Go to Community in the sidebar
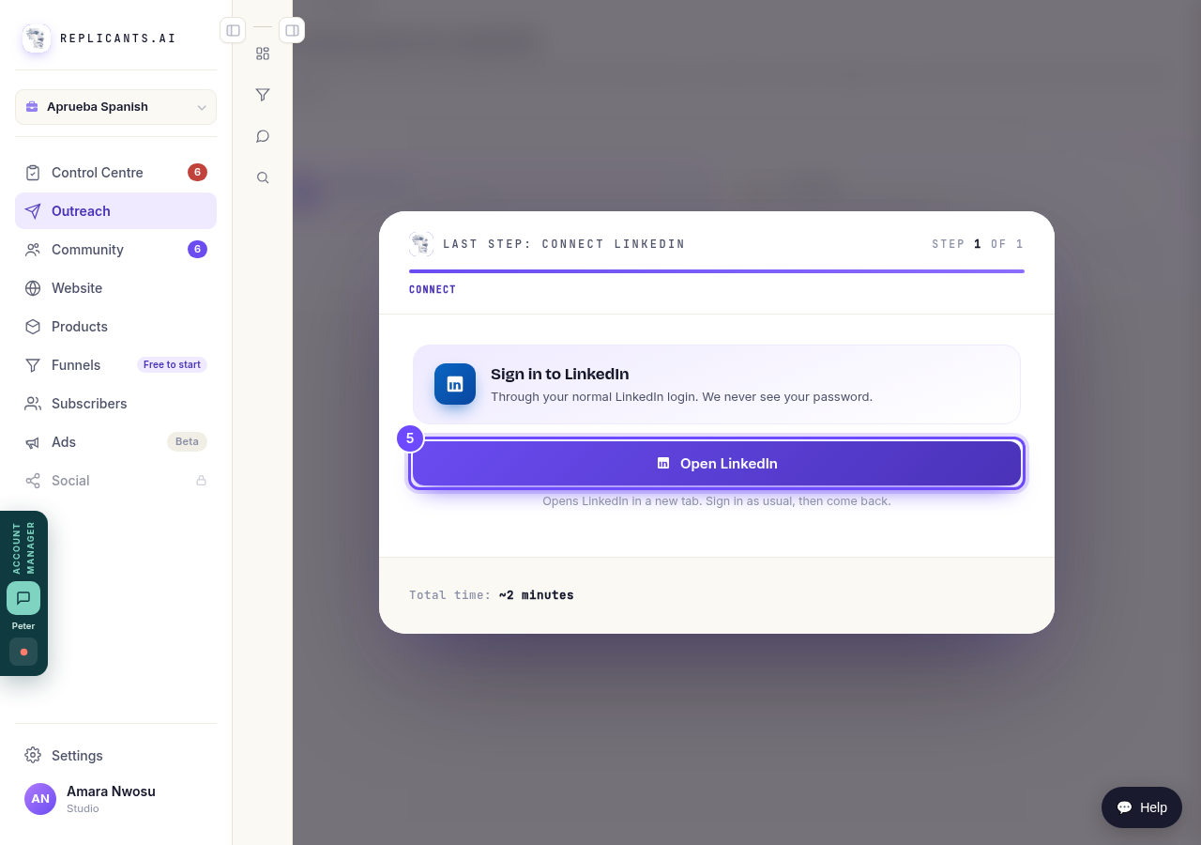1201x845 pixels. click(115, 250)
